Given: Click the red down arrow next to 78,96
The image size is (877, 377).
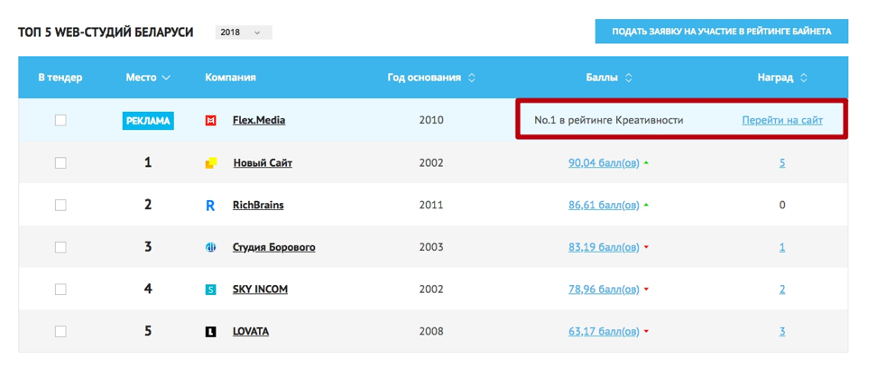Looking at the screenshot, I should 646,290.
